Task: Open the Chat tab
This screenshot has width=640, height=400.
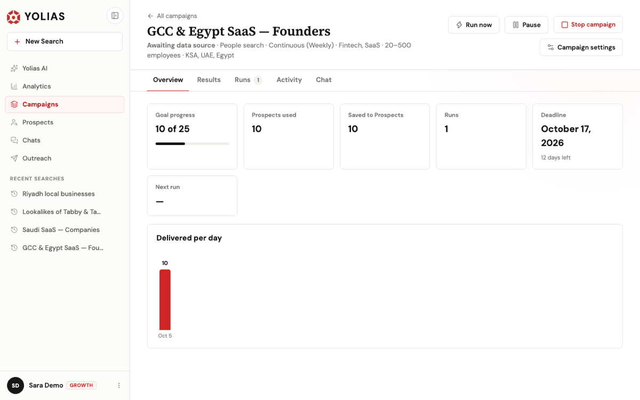Action: [x=323, y=80]
